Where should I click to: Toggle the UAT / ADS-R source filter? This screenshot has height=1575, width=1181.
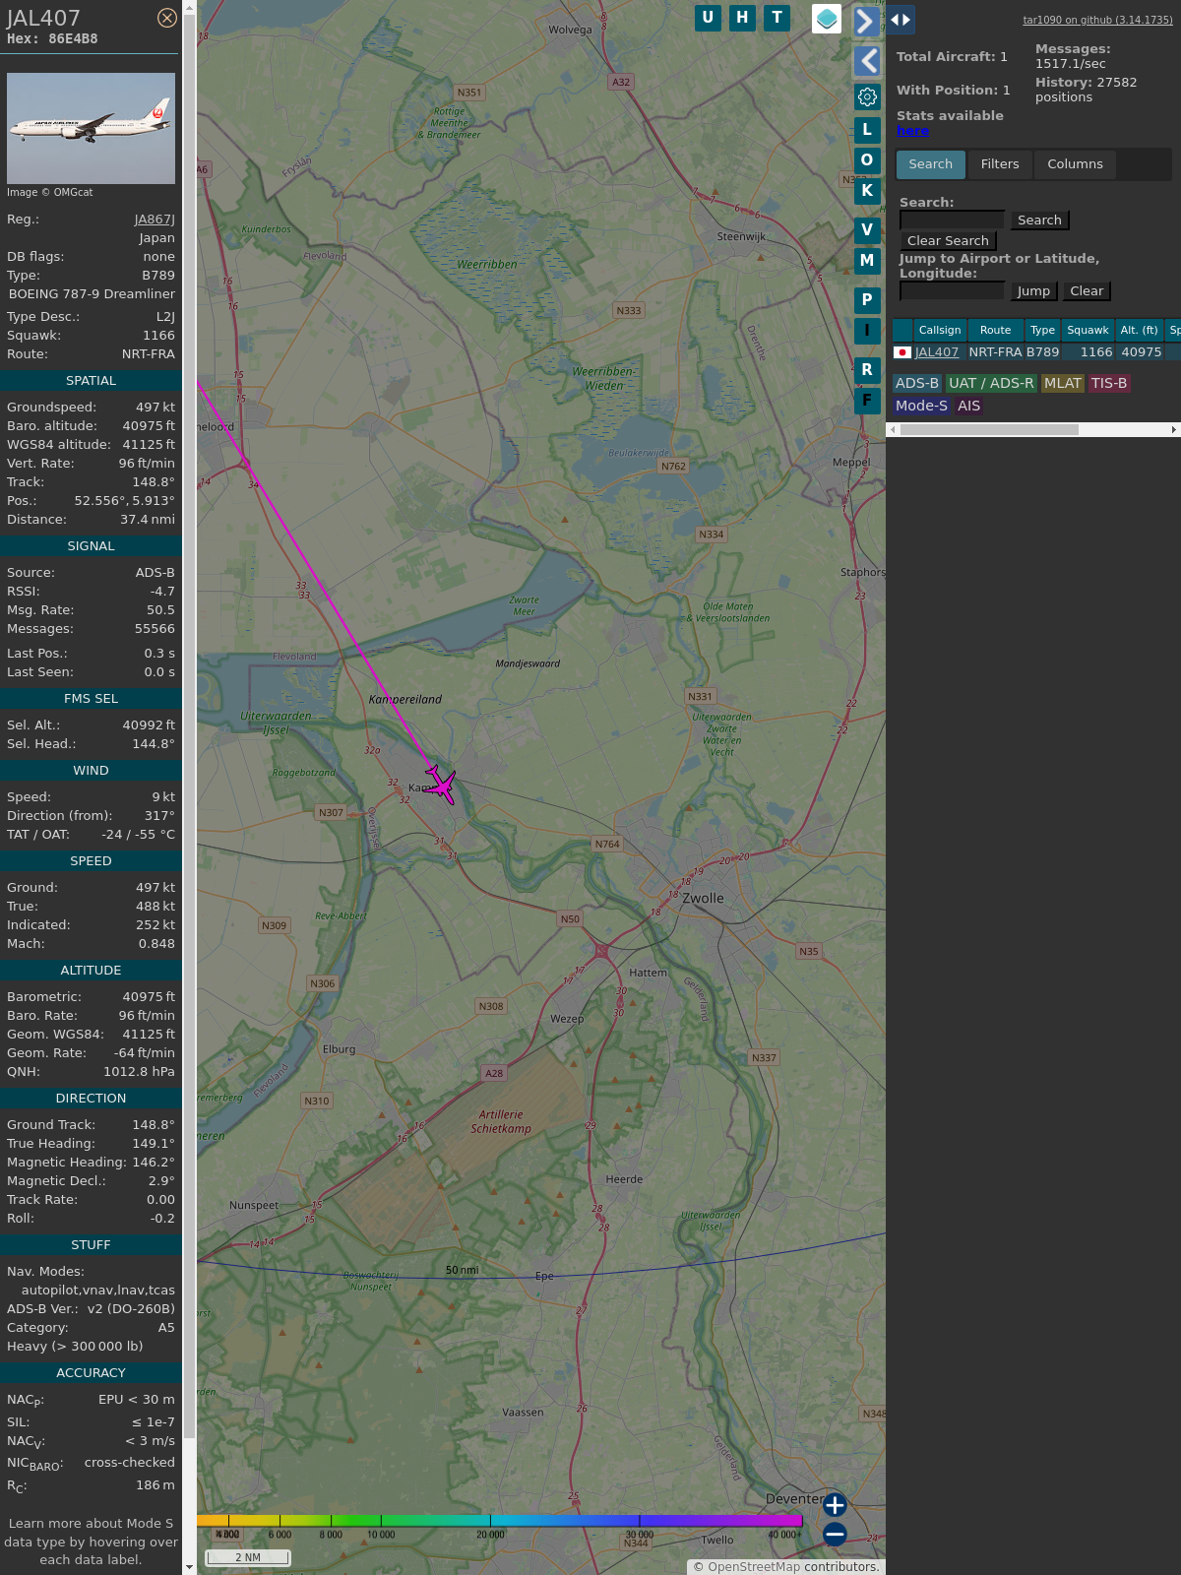point(991,384)
